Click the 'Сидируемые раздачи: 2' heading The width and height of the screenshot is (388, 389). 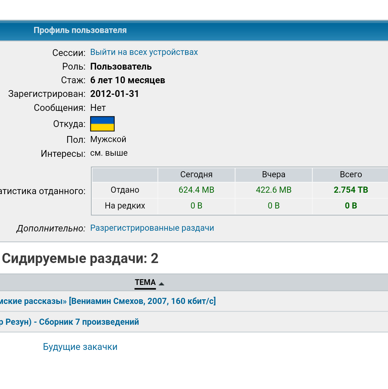[80, 258]
